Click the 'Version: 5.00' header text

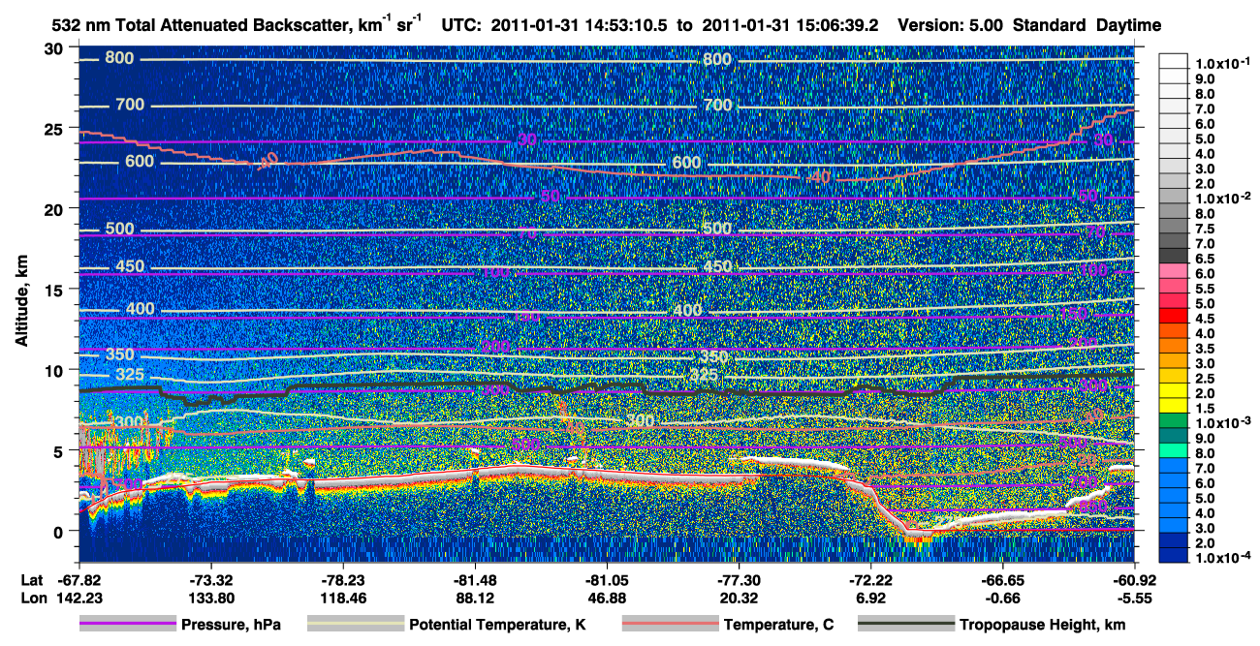(952, 26)
